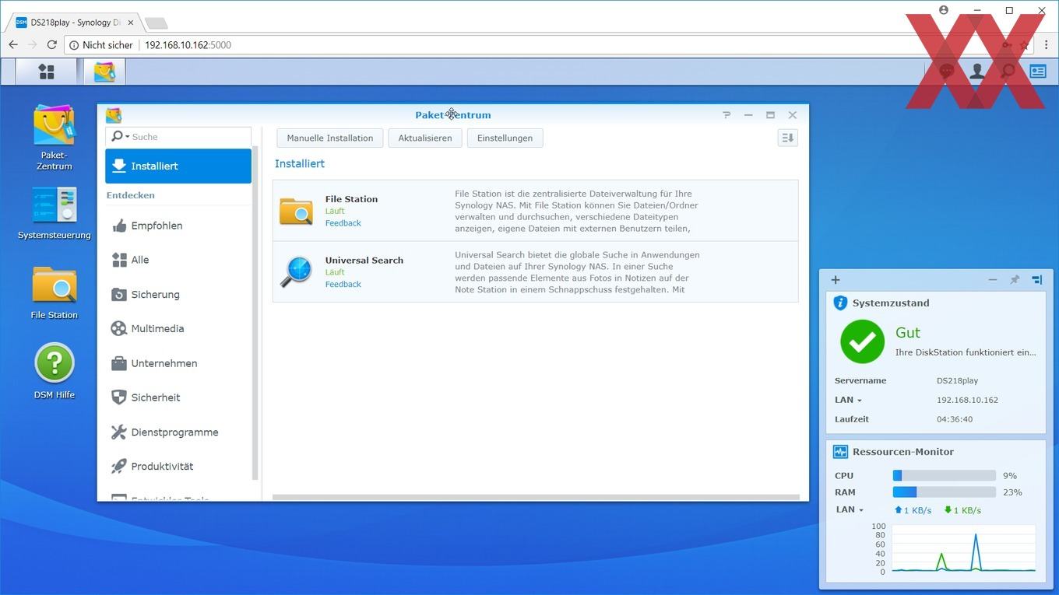Expand the LAN dropdown in Systemzustand
Image resolution: width=1059 pixels, height=595 pixels.
point(848,400)
